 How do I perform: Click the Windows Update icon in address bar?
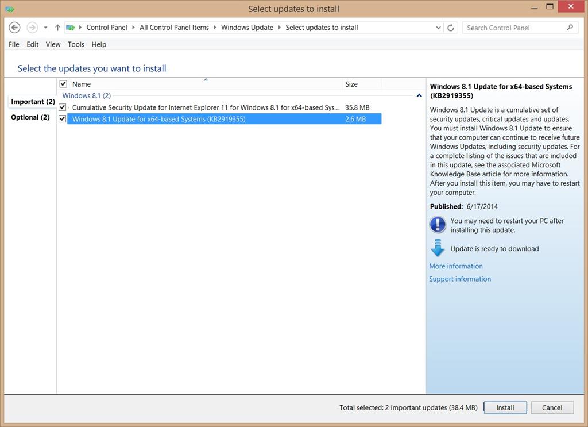(x=70, y=28)
